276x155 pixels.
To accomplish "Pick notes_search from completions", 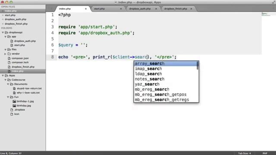I will pyautogui.click(x=165, y=79).
